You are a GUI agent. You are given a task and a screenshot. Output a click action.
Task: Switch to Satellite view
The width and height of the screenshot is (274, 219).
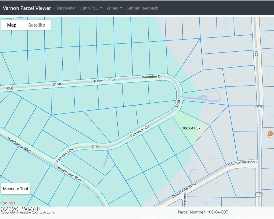tap(36, 25)
